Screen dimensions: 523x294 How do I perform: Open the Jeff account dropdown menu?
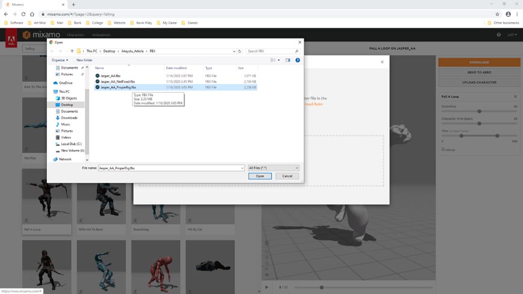pos(512,35)
